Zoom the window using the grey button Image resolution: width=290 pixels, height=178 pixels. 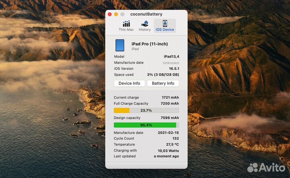pyautogui.click(x=122, y=14)
